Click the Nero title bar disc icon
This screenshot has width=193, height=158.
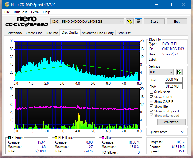pos(7,4)
